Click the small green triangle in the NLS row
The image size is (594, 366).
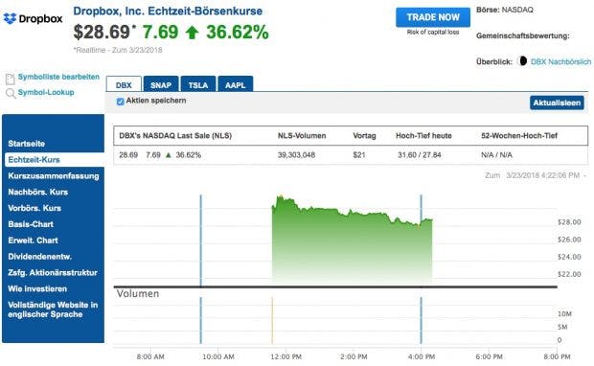[169, 155]
